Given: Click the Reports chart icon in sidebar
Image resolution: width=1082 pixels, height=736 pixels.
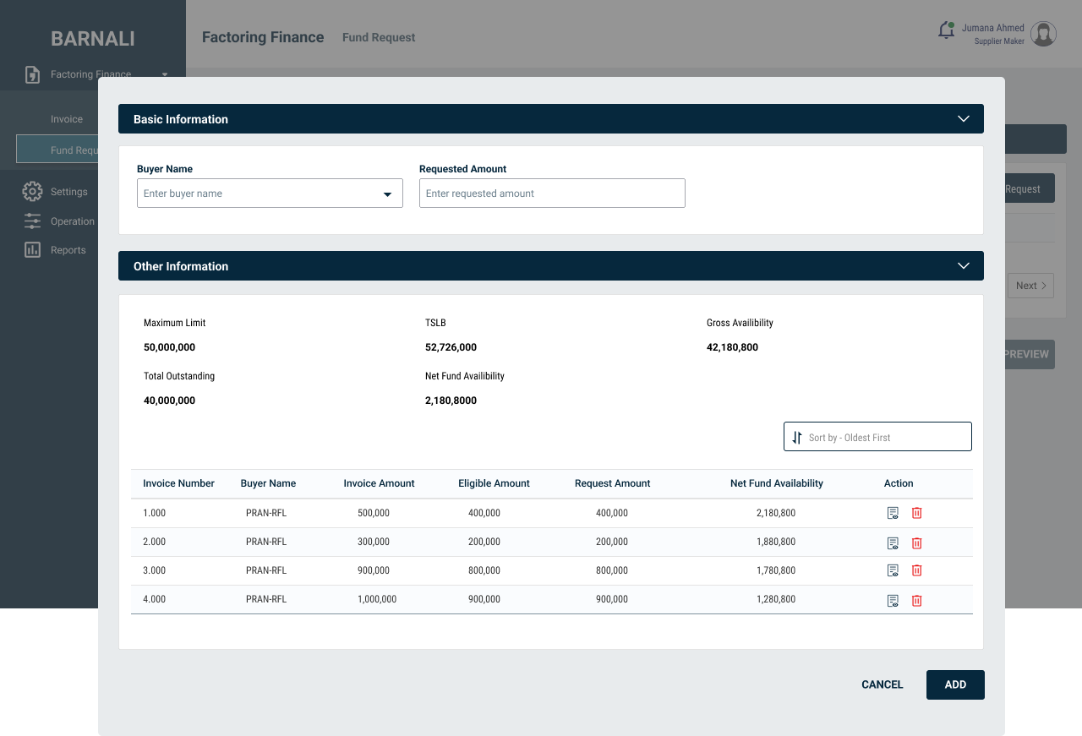Looking at the screenshot, I should 32,250.
